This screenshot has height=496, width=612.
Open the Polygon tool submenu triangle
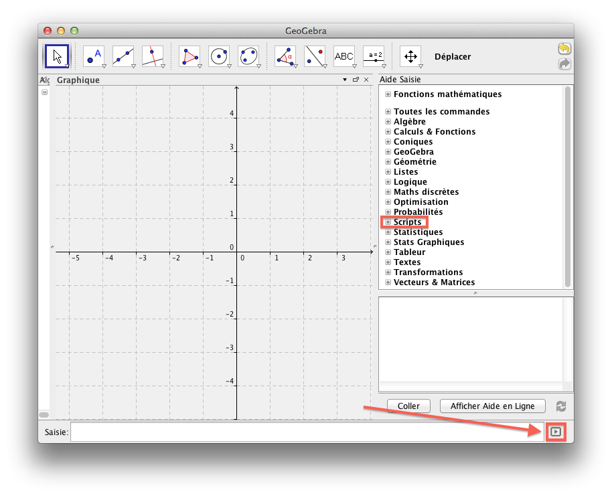(200, 66)
